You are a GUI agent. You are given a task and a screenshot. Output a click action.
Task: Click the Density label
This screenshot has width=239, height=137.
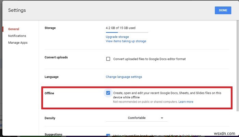(x=50, y=118)
